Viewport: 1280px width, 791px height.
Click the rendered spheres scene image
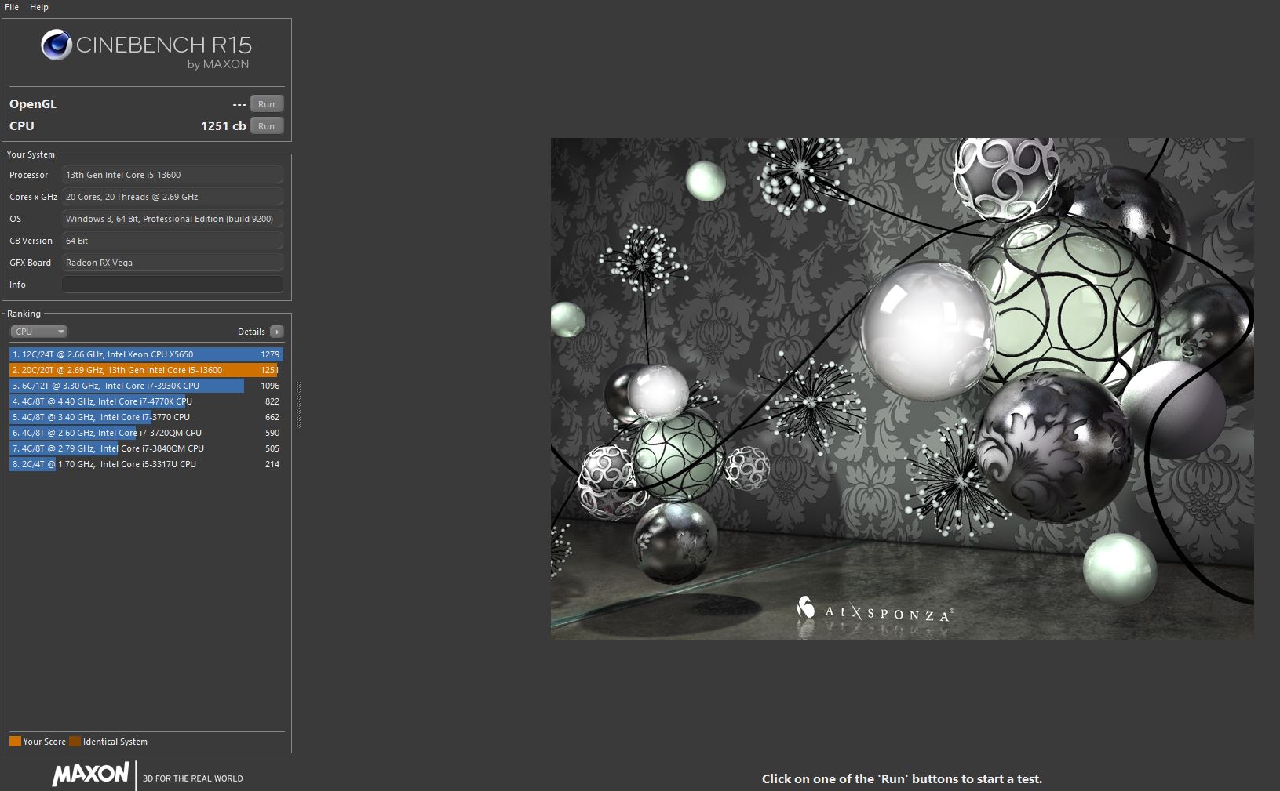pos(902,389)
